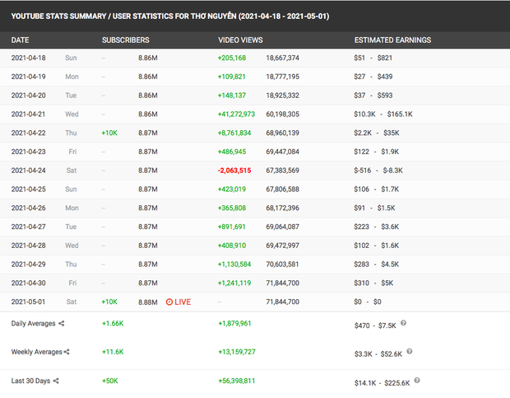
Task: Select the +41,272,973 video views value
Action: tap(236, 115)
